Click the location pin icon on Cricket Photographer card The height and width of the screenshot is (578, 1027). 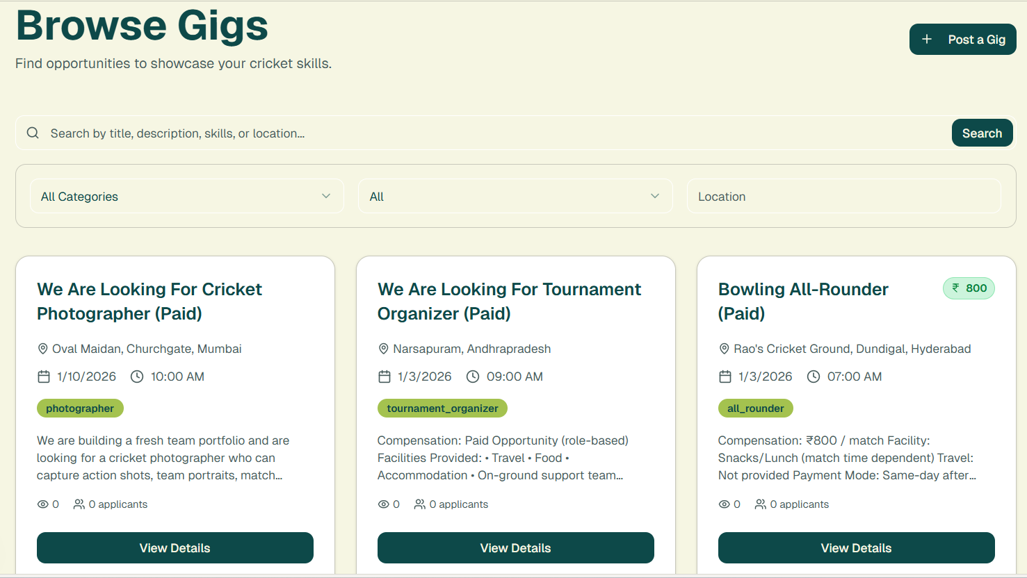point(42,348)
